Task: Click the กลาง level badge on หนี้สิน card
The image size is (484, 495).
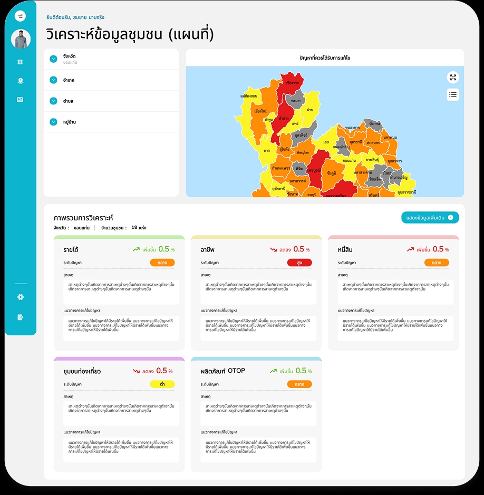Action: (437, 263)
